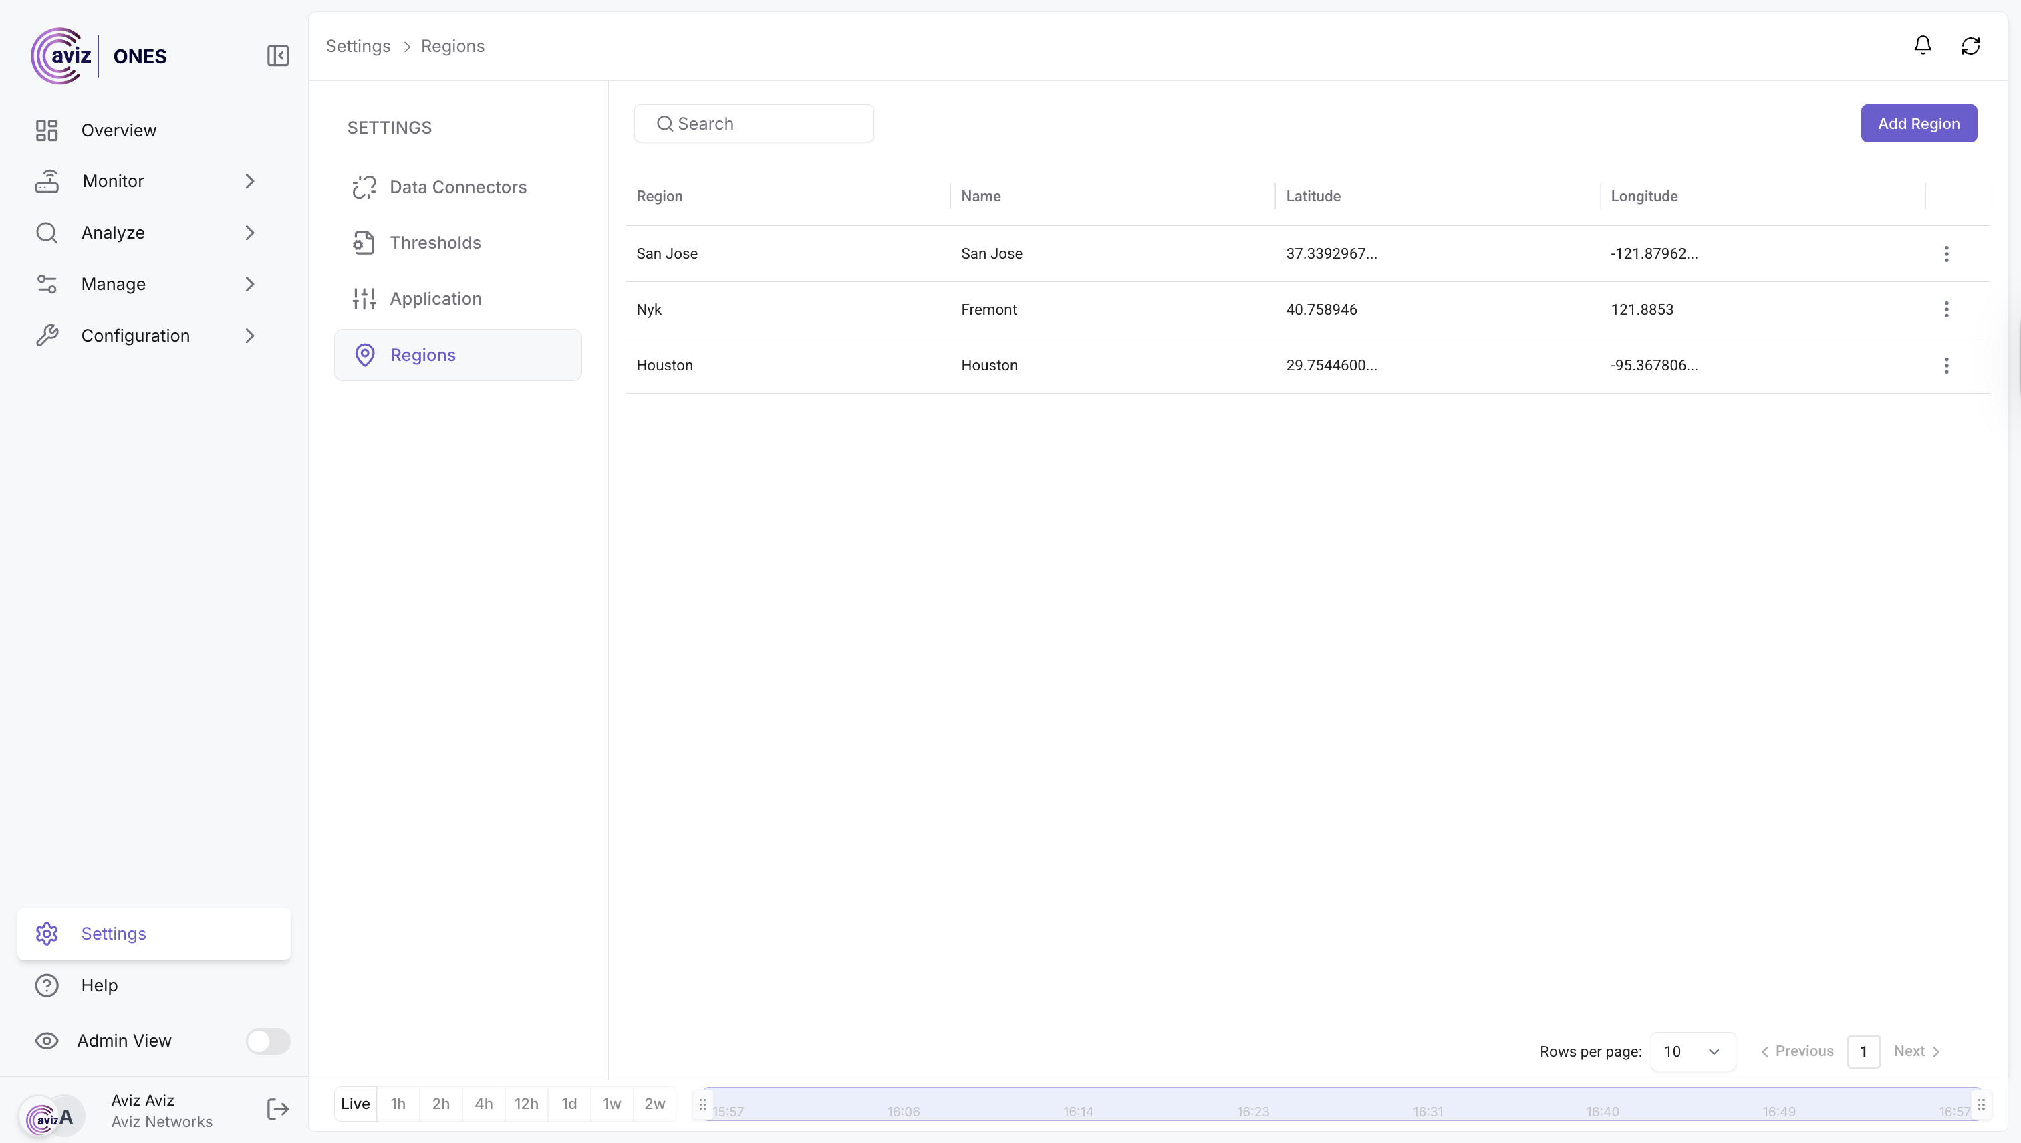
Task: Open the Data Connectors settings tab
Action: coord(458,187)
